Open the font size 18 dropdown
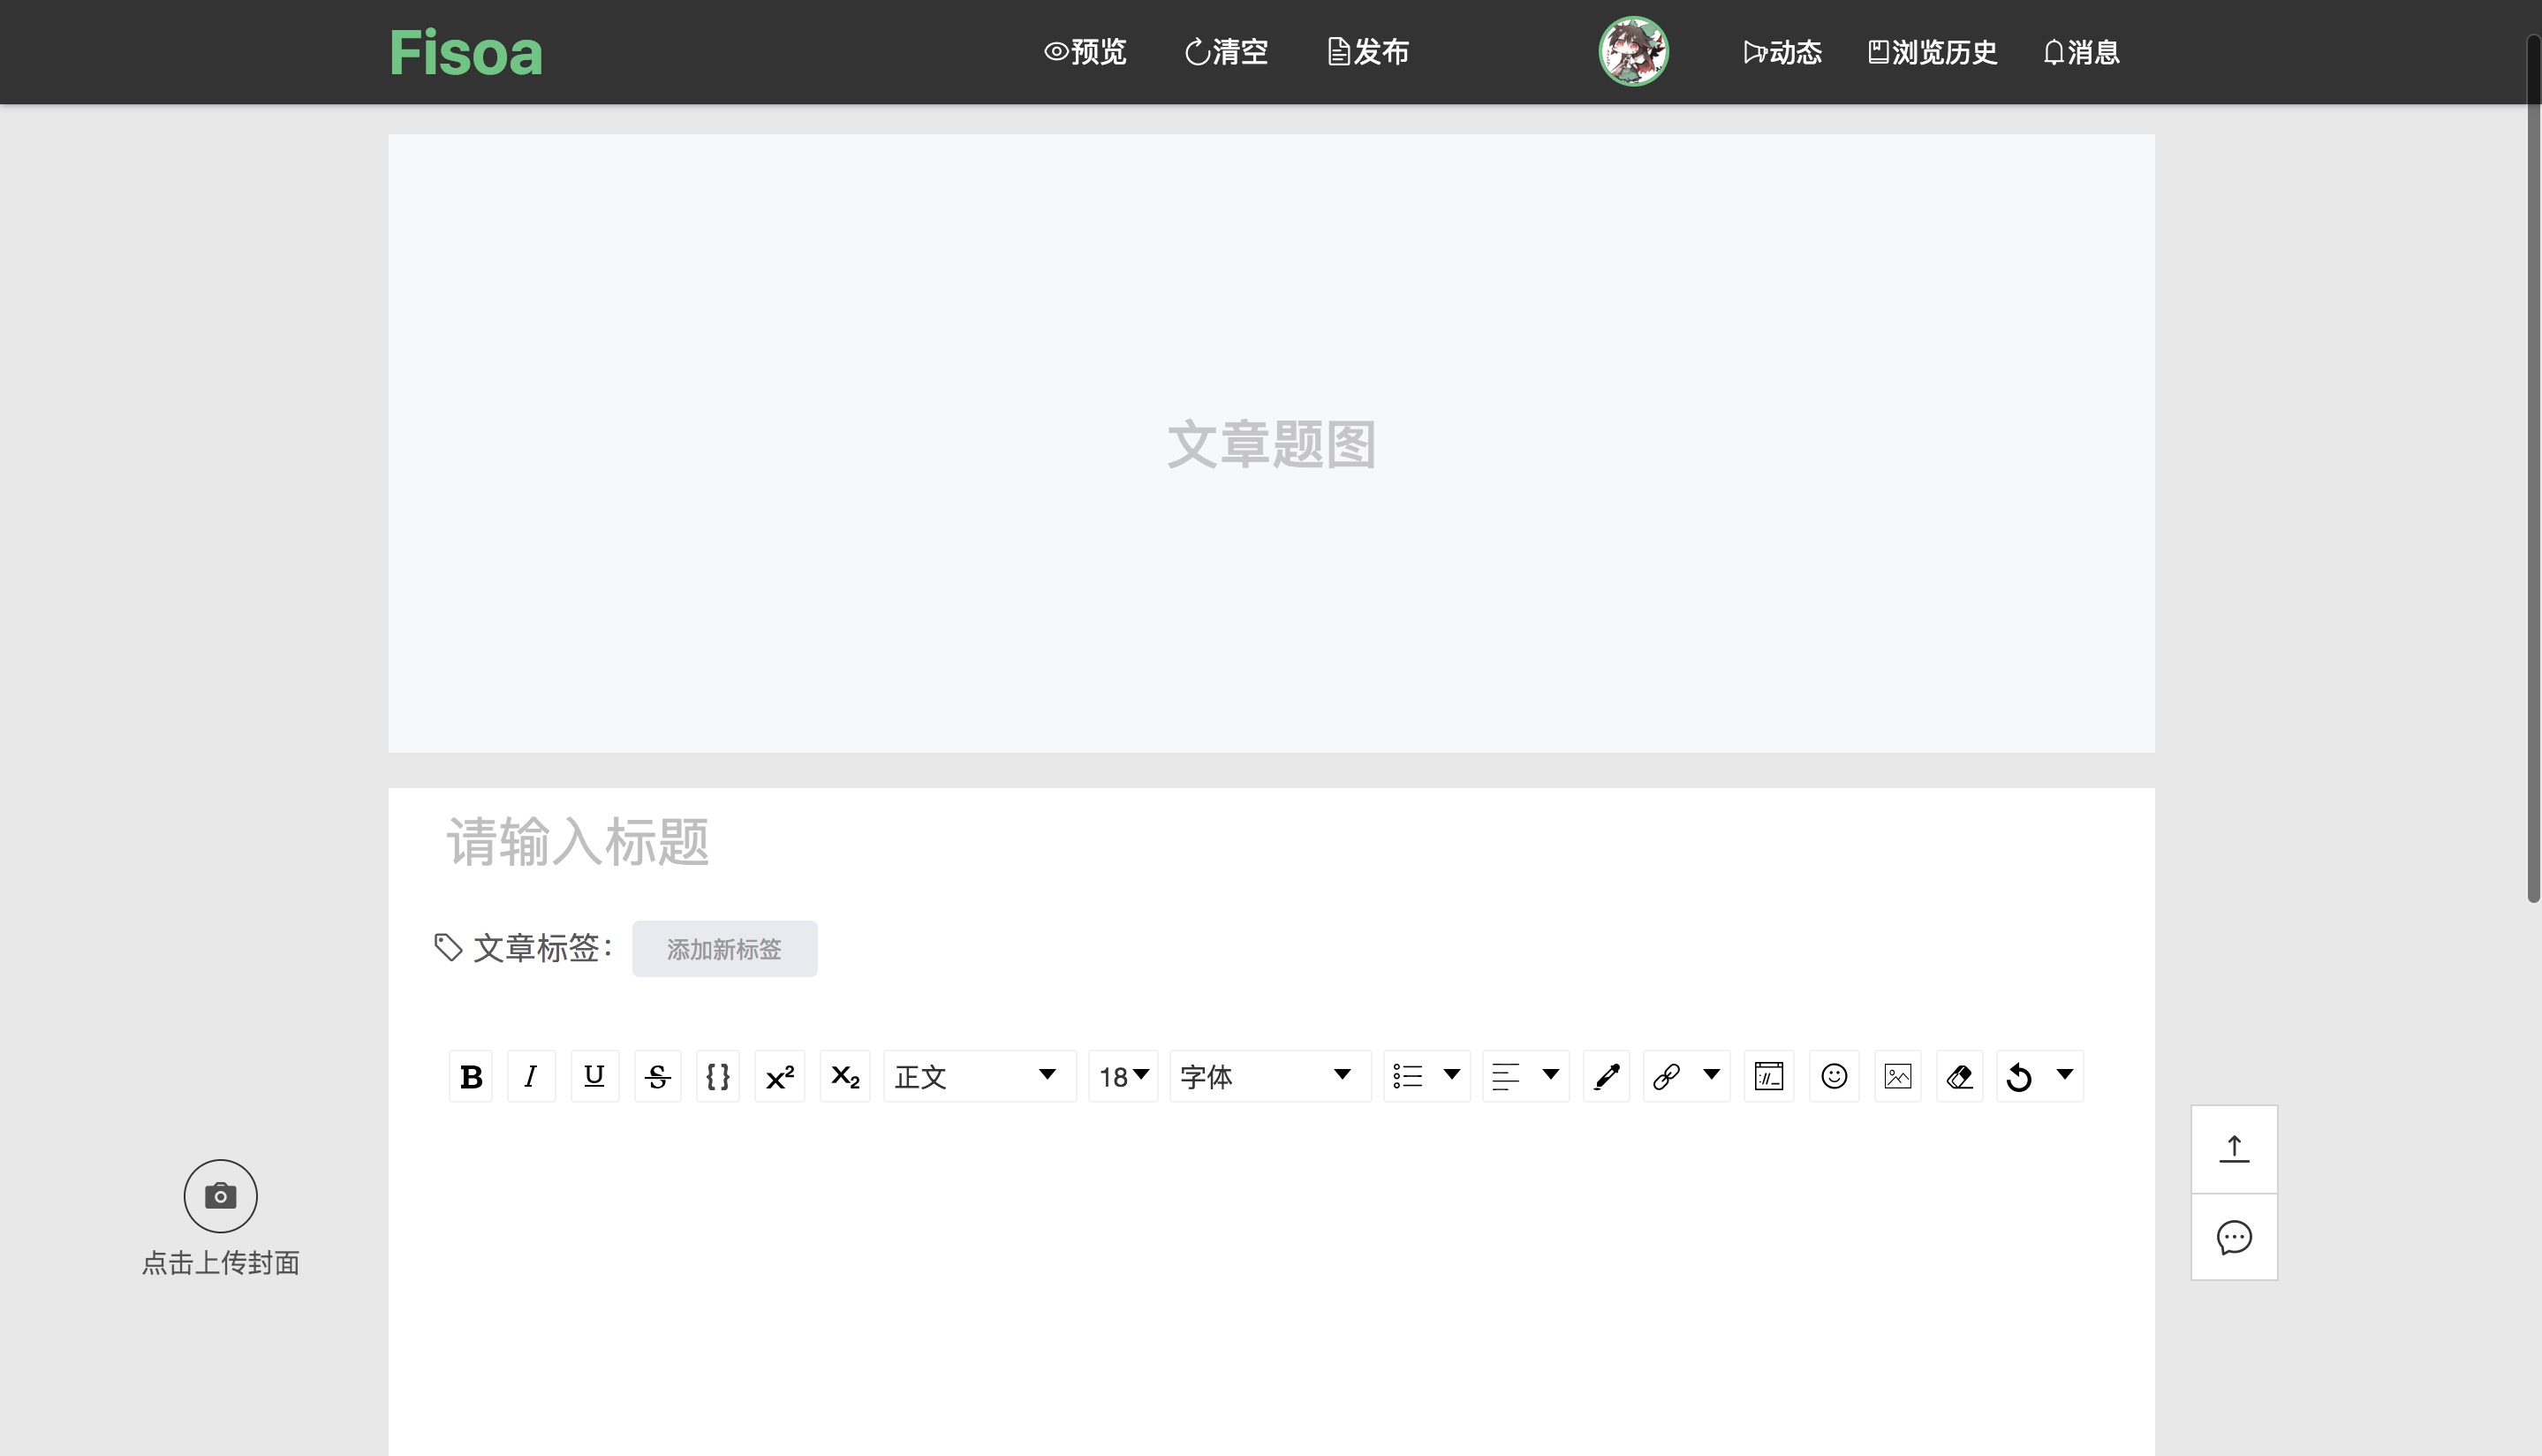The width and height of the screenshot is (2542, 1456). pos(1123,1077)
